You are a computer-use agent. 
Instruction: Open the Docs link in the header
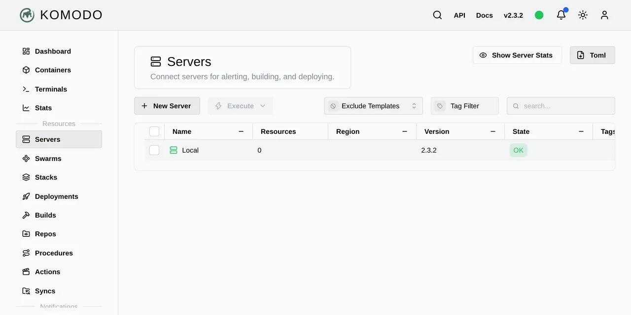coord(485,15)
